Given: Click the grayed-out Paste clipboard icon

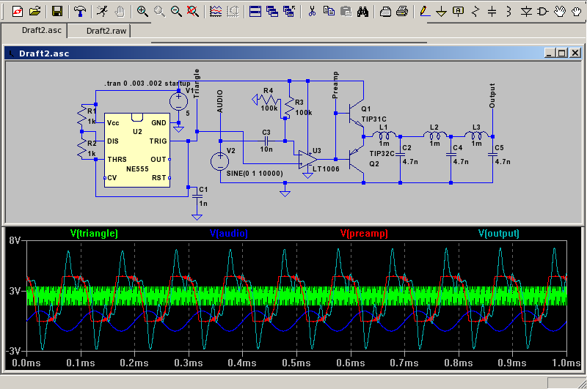Looking at the screenshot, I should 346,12.
